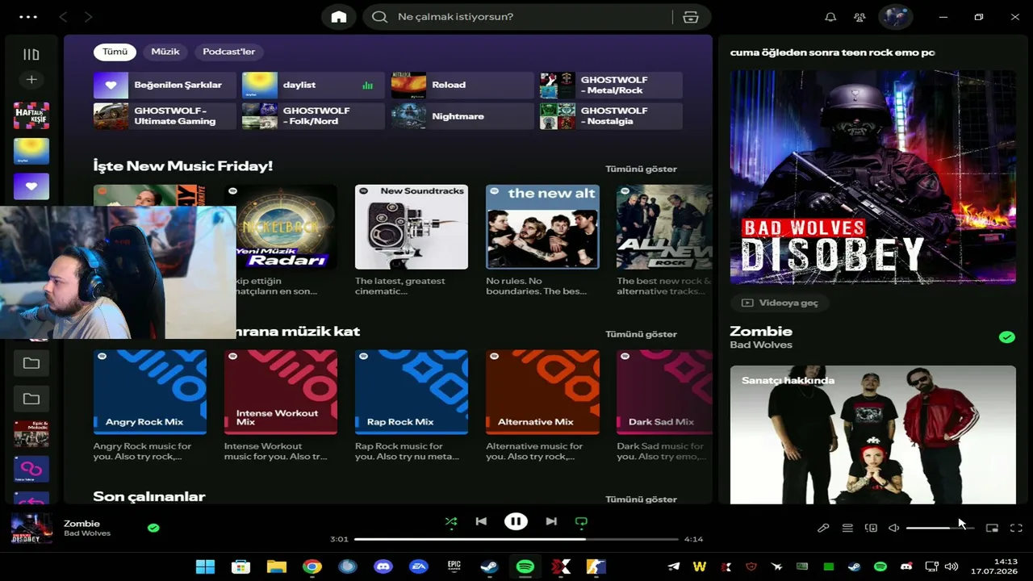Open the miniplayer
Viewport: 1033px width, 581px height.
coord(992,528)
